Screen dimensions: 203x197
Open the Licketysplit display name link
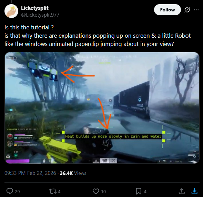(35, 8)
